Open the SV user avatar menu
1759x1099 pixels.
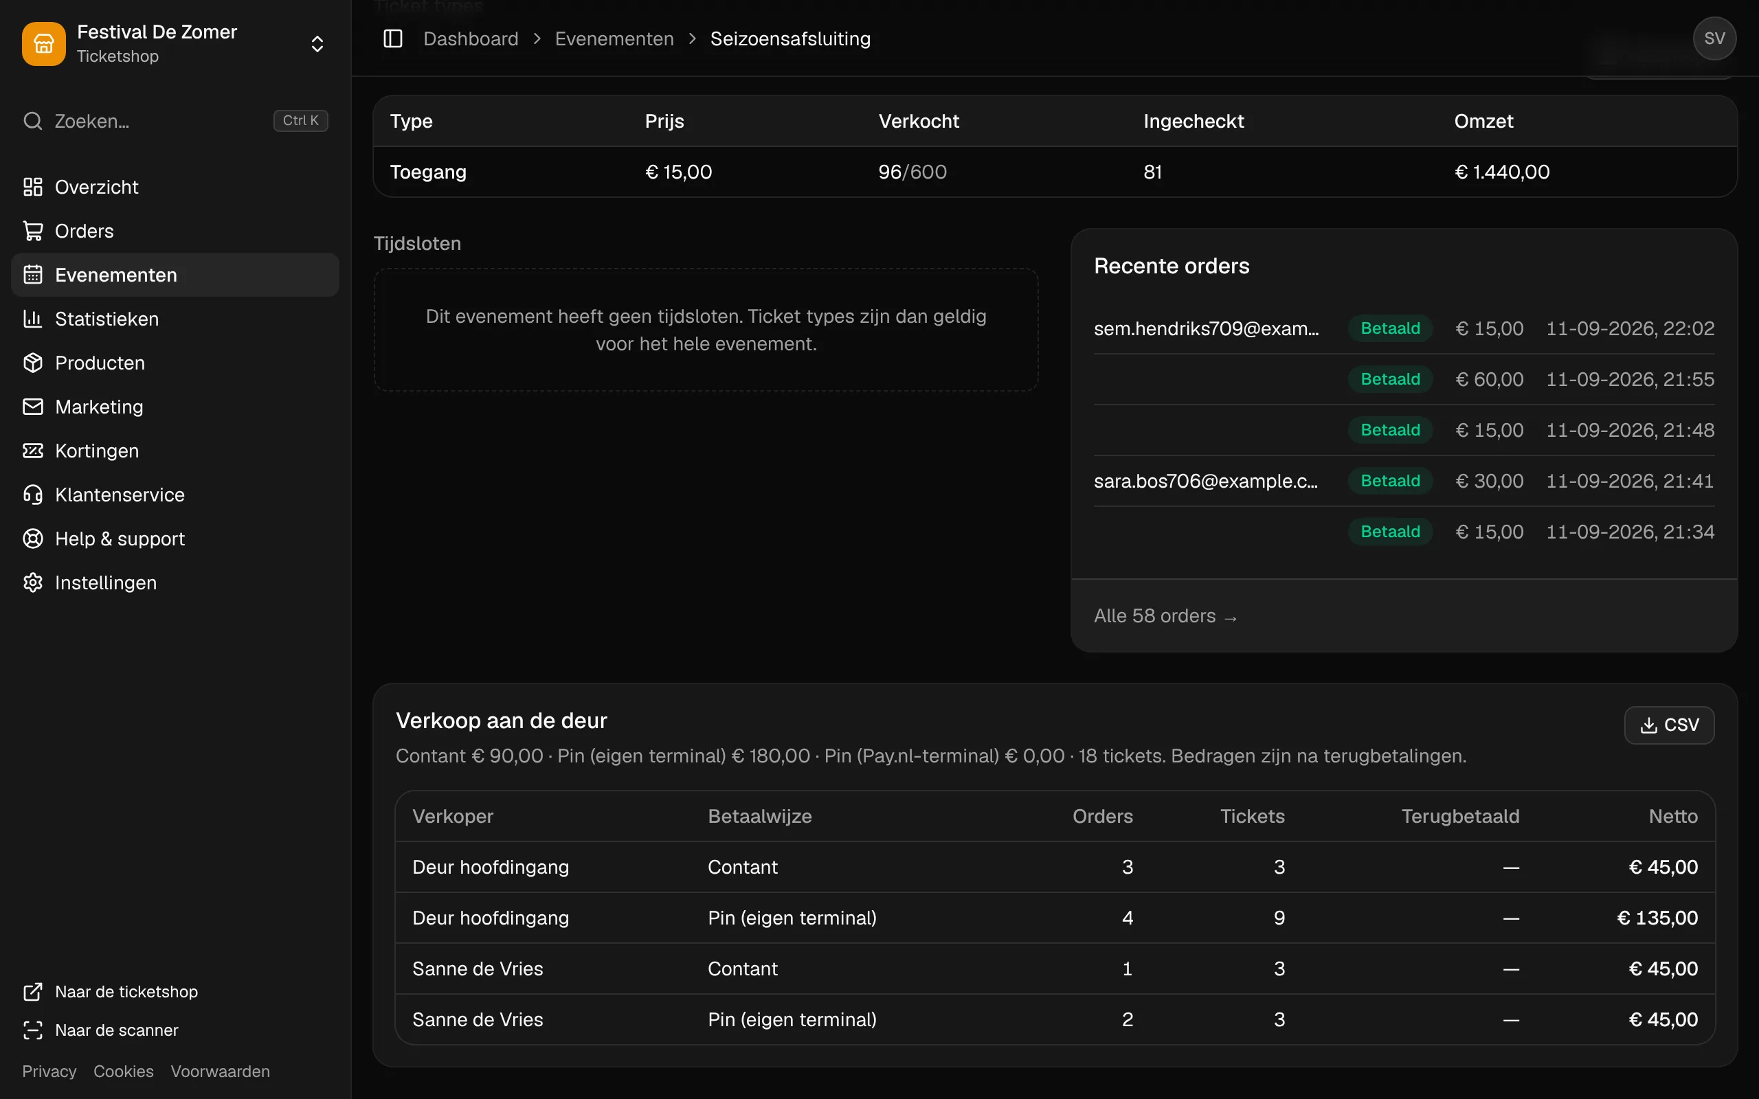1714,38
